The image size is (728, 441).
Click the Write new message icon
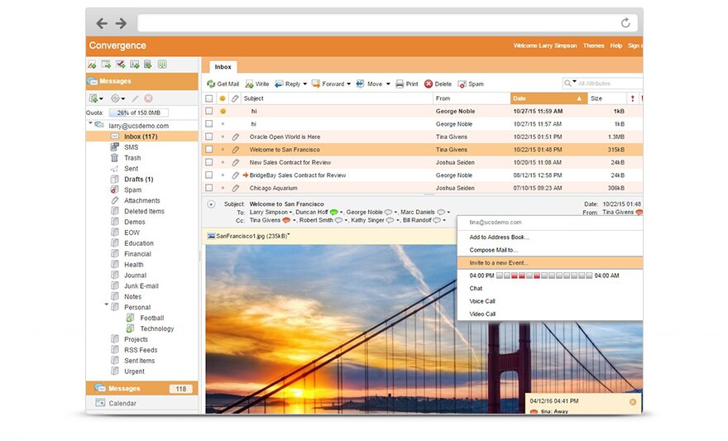coord(249,84)
